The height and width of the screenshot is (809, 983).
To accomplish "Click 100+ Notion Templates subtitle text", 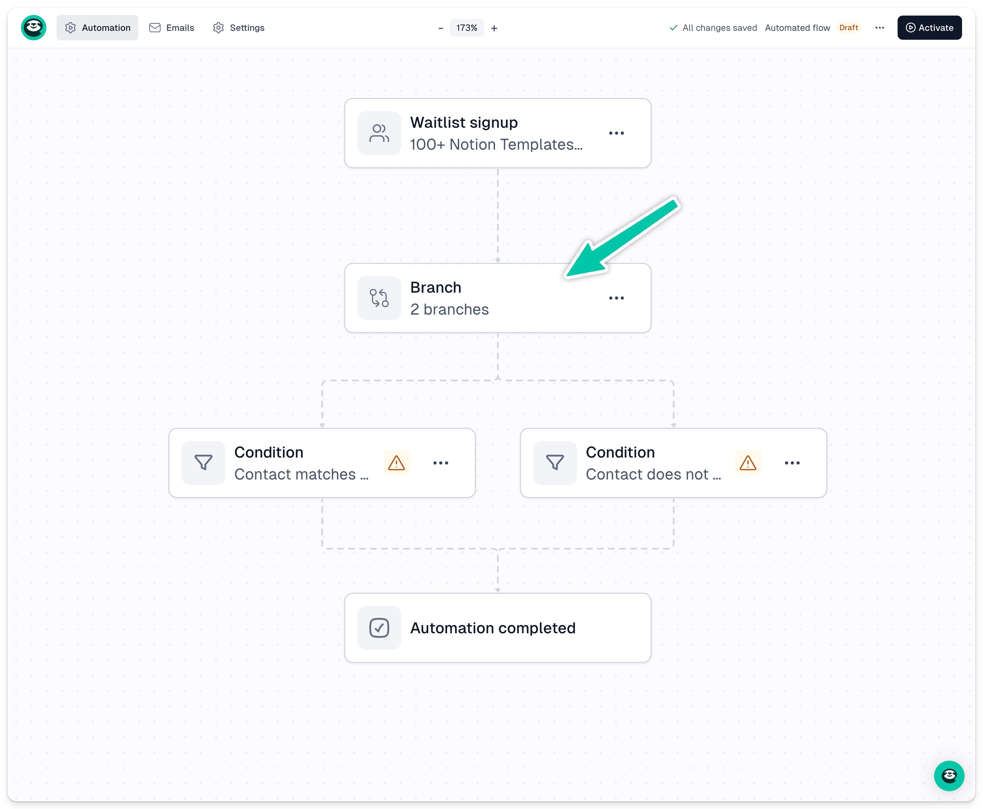I will point(496,145).
